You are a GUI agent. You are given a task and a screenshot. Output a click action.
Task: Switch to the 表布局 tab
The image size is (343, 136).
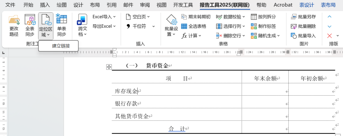[328, 5]
